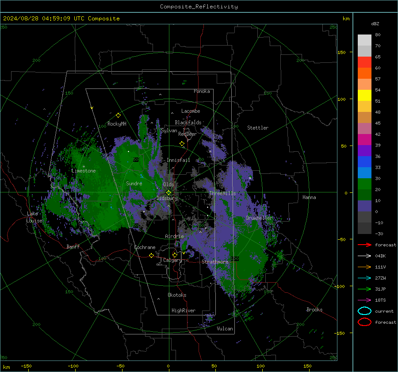Viewport: 398px width, 372px height.
Task: Click the yellow diamond marker near RockyMH
Action: [x=118, y=115]
